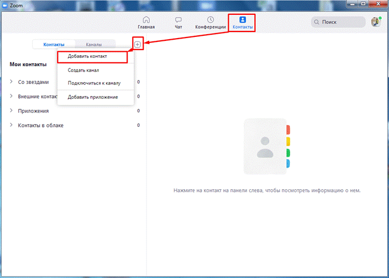Select Создать канал menu item
Viewport: 389px width, 278px height.
(83, 70)
